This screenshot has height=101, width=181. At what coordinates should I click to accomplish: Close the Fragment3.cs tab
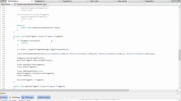point(87,1)
